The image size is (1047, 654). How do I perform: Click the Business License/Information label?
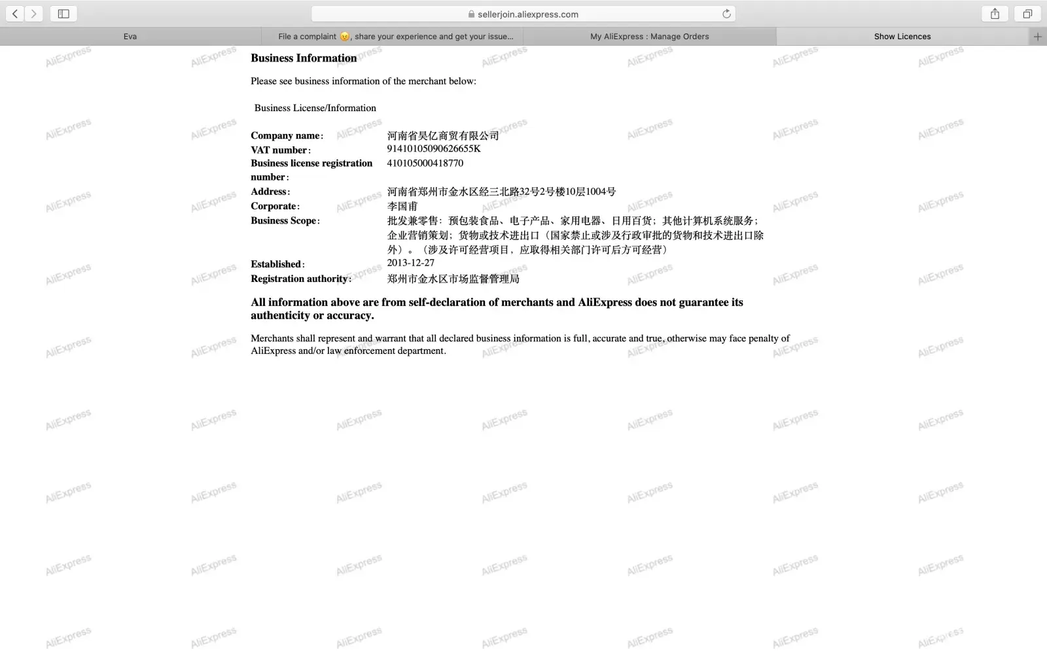(x=315, y=108)
